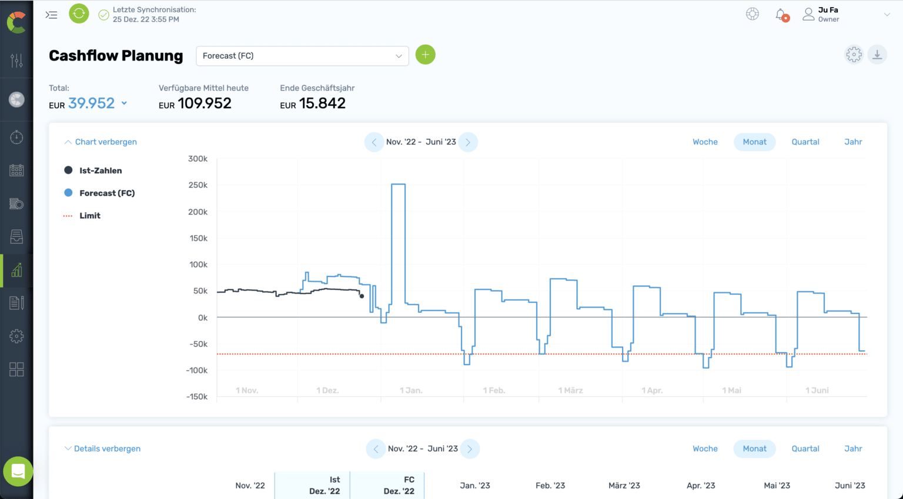Go to next chart period arrow
Image resolution: width=903 pixels, height=499 pixels.
pos(468,142)
